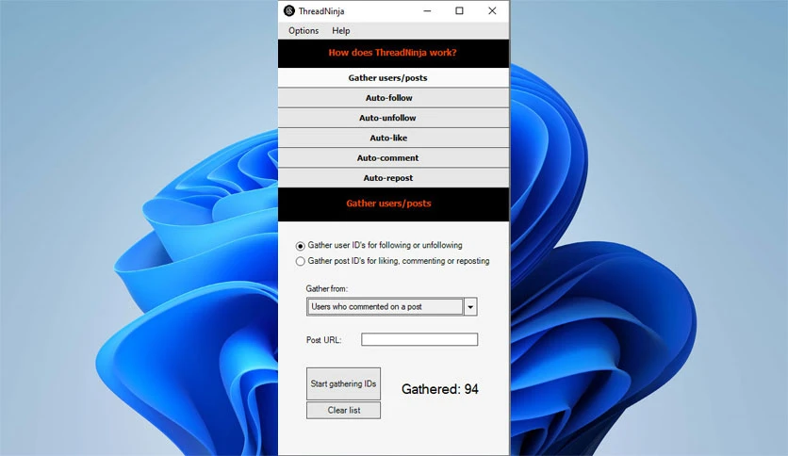Click the Clear list button
The width and height of the screenshot is (788, 456).
tap(343, 410)
